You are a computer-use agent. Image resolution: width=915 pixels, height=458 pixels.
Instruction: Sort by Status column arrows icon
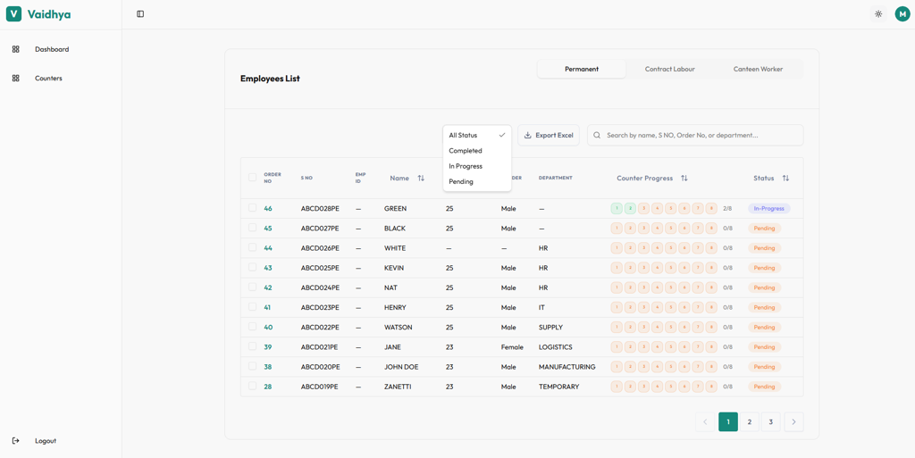tap(785, 179)
